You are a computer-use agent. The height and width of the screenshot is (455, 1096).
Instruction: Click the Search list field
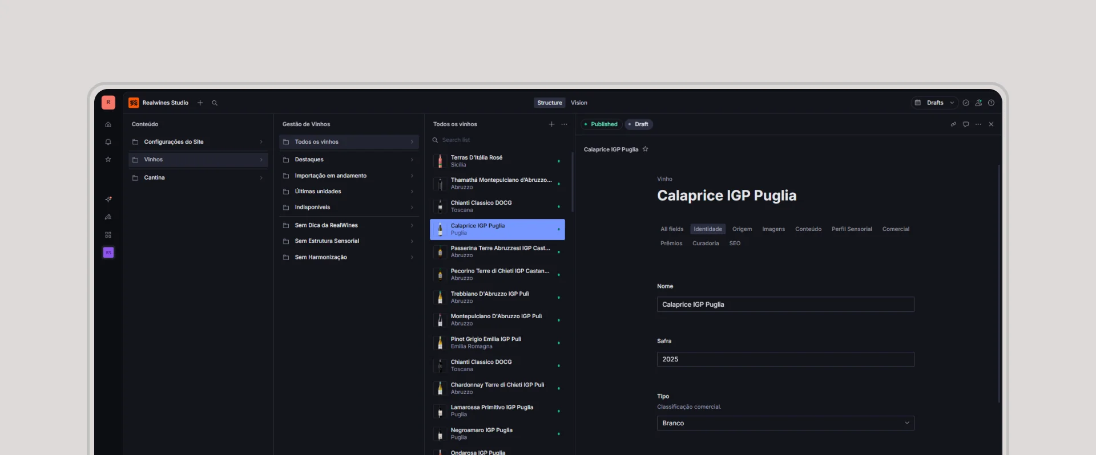[x=497, y=140]
